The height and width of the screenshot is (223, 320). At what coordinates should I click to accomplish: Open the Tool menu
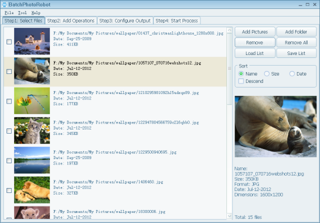[x=23, y=13]
